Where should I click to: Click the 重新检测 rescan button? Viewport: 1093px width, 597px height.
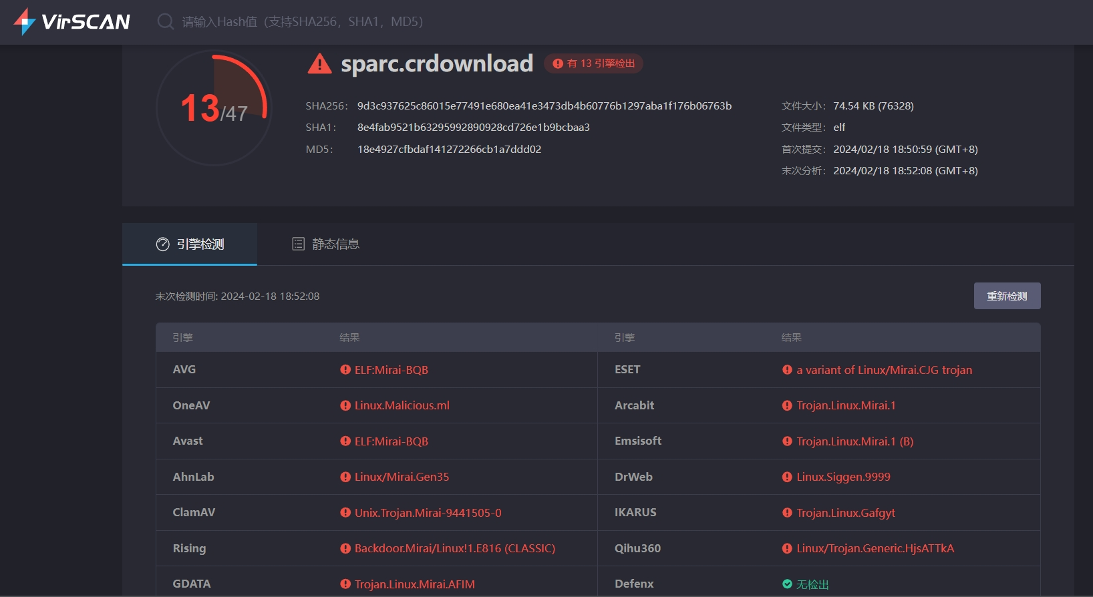[1007, 296]
